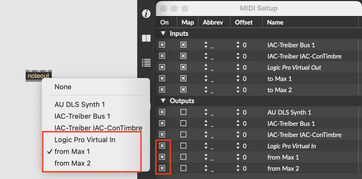Toggle On for Logic Pro Virtual Out
The image size is (362, 179).
(x=162, y=67)
